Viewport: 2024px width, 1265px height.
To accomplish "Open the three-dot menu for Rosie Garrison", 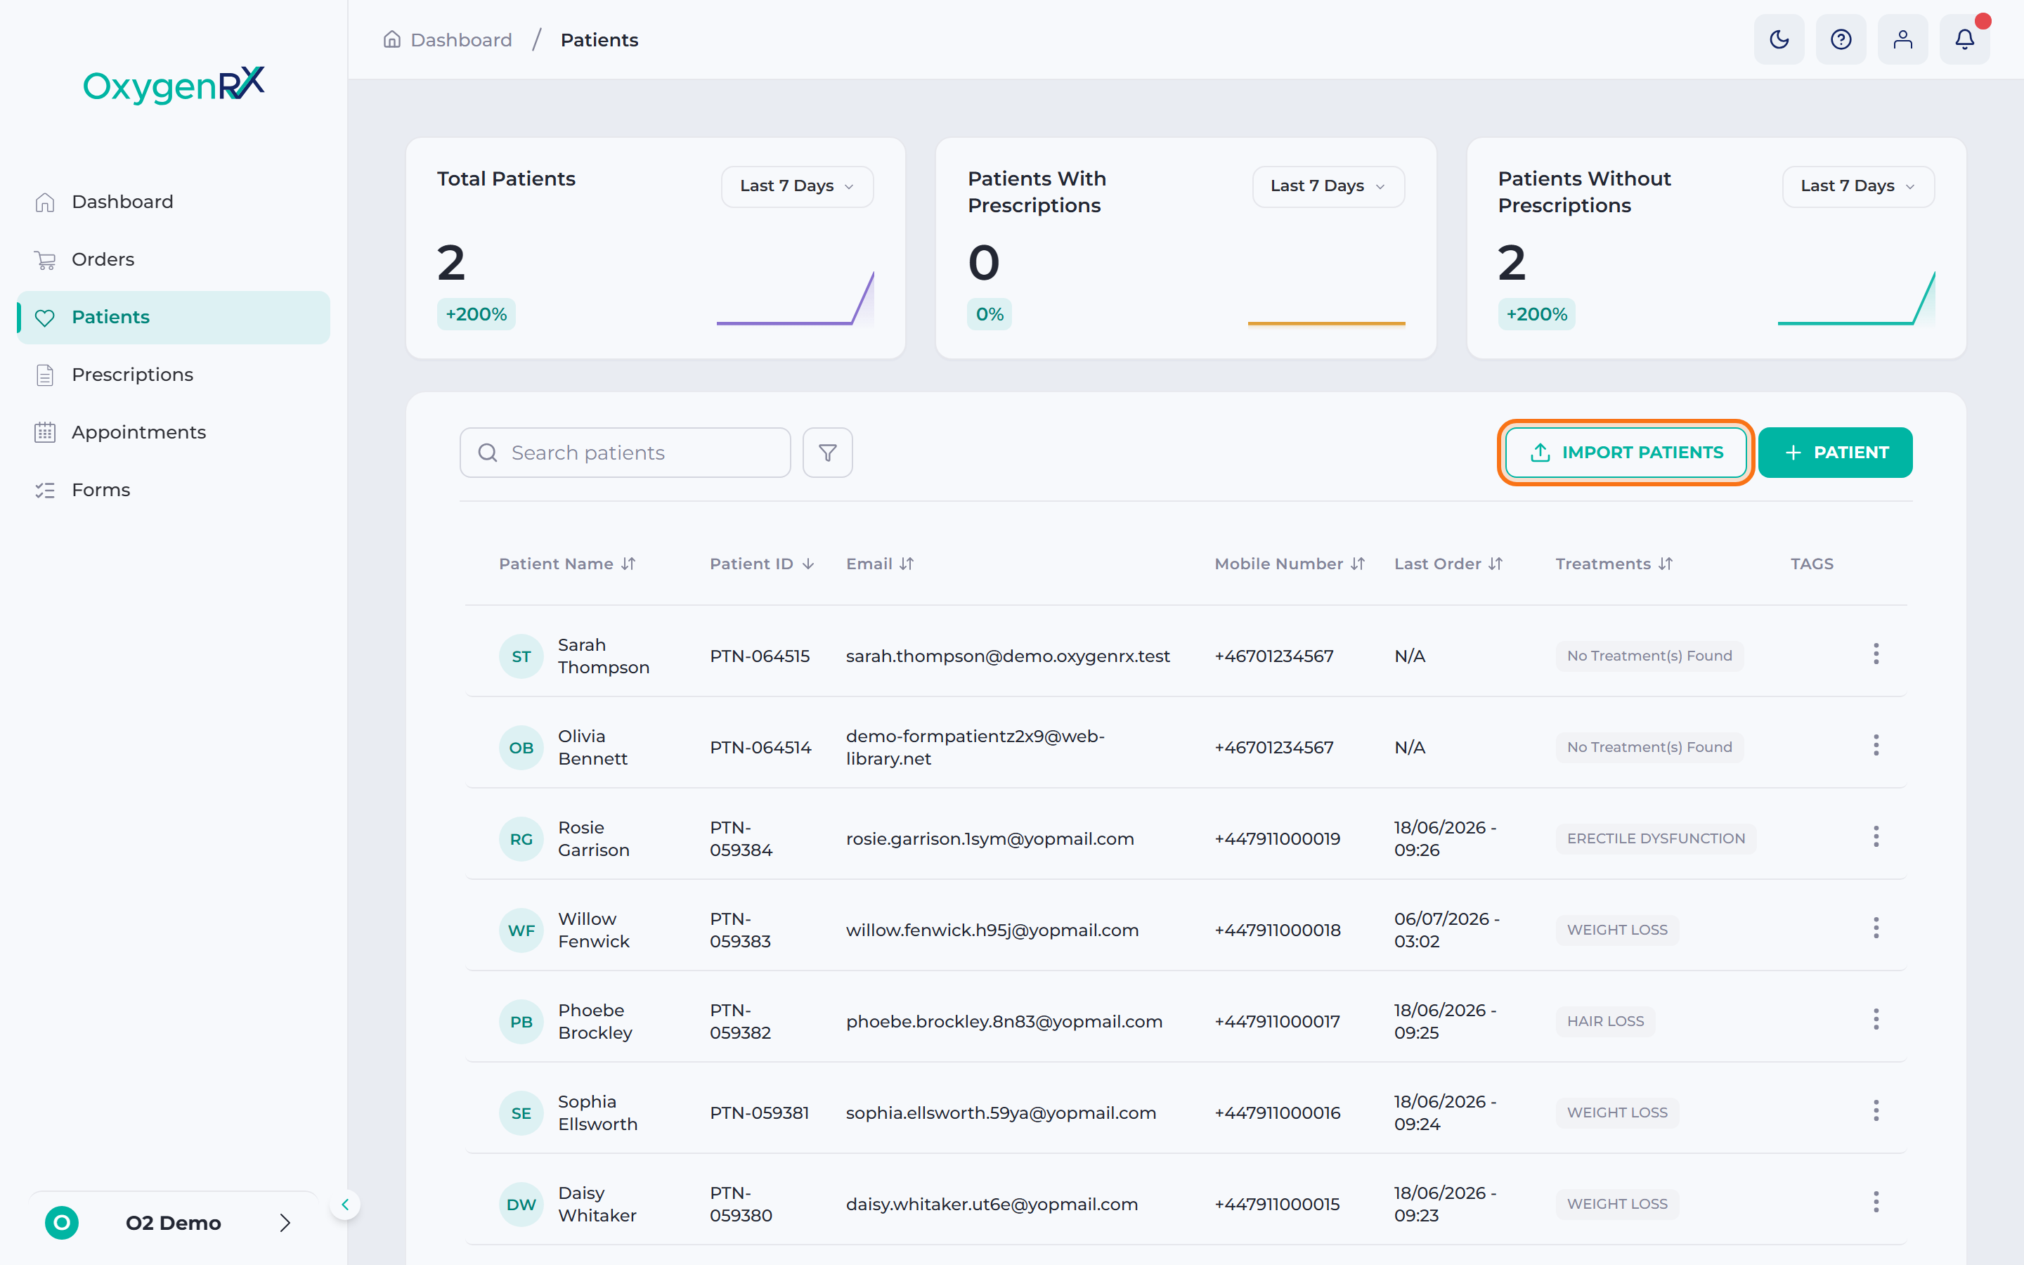I will point(1876,836).
